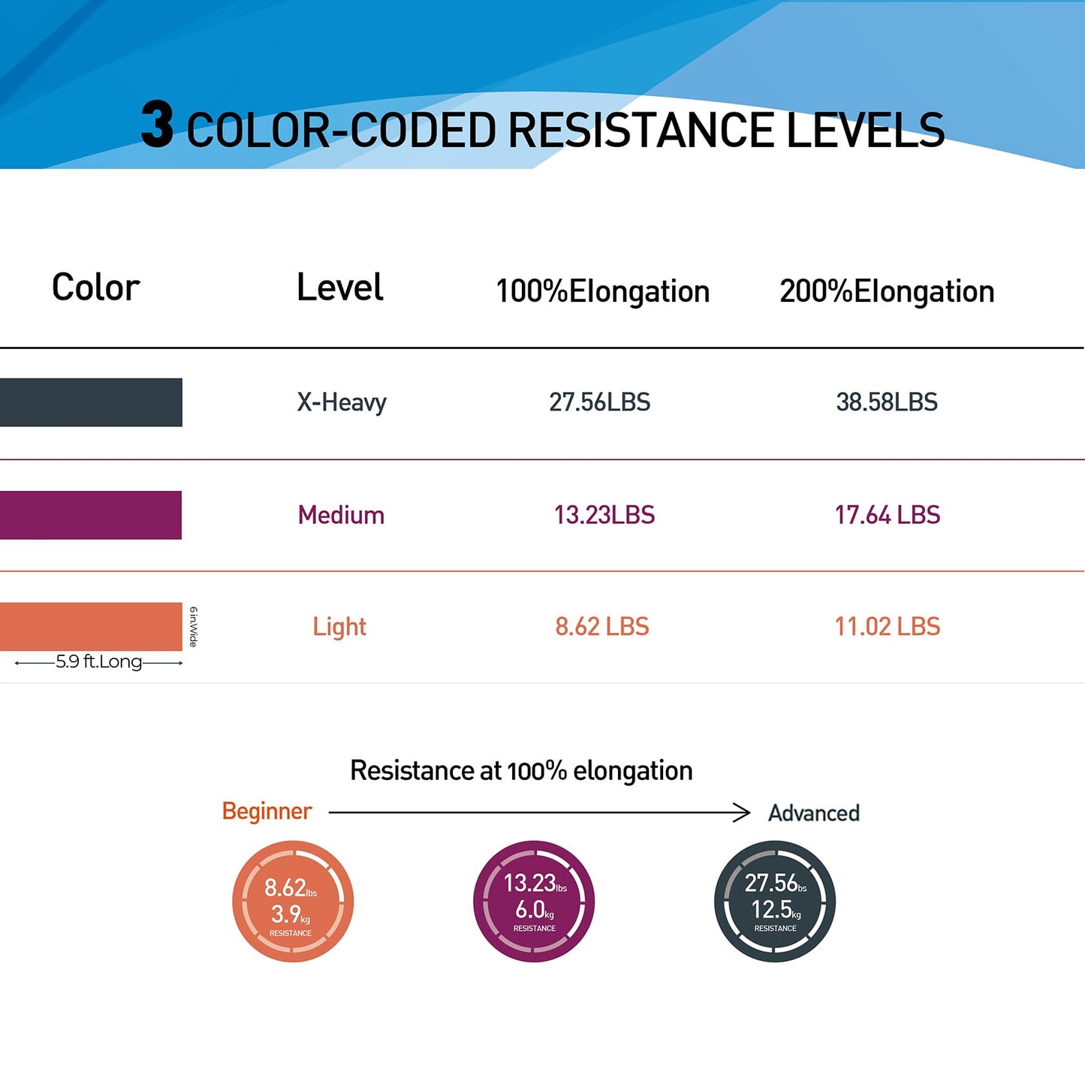Viewport: 1085px width, 1090px height.
Task: Click the Beginner-to-Advanced arrow
Action: (x=539, y=812)
